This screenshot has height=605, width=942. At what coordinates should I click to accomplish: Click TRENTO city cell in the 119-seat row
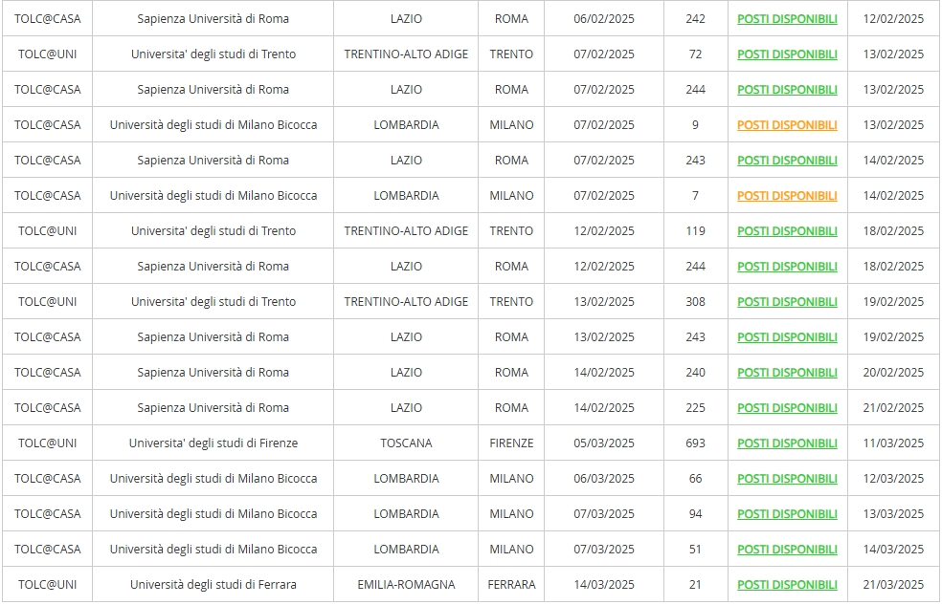(511, 231)
